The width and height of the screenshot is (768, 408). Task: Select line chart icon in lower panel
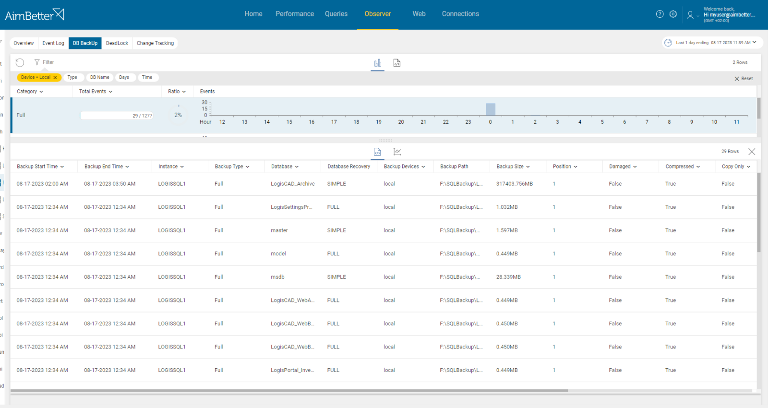397,152
